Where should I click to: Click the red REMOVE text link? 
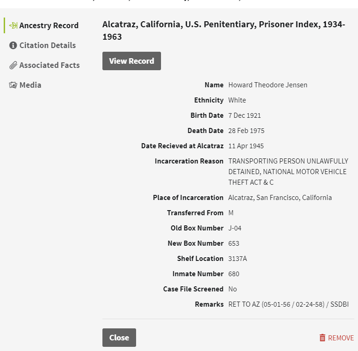click(x=340, y=338)
